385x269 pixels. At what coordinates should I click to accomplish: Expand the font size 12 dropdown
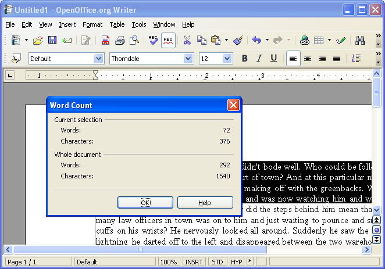pyautogui.click(x=227, y=58)
